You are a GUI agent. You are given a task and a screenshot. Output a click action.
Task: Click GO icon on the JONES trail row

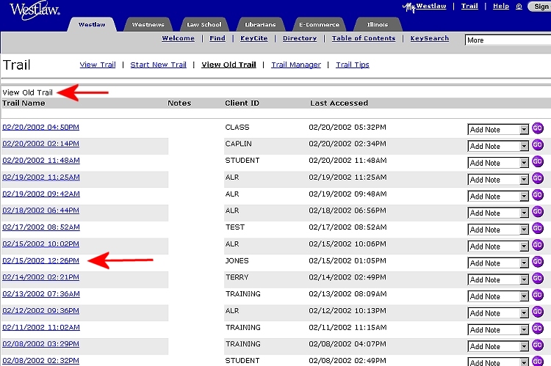537,262
